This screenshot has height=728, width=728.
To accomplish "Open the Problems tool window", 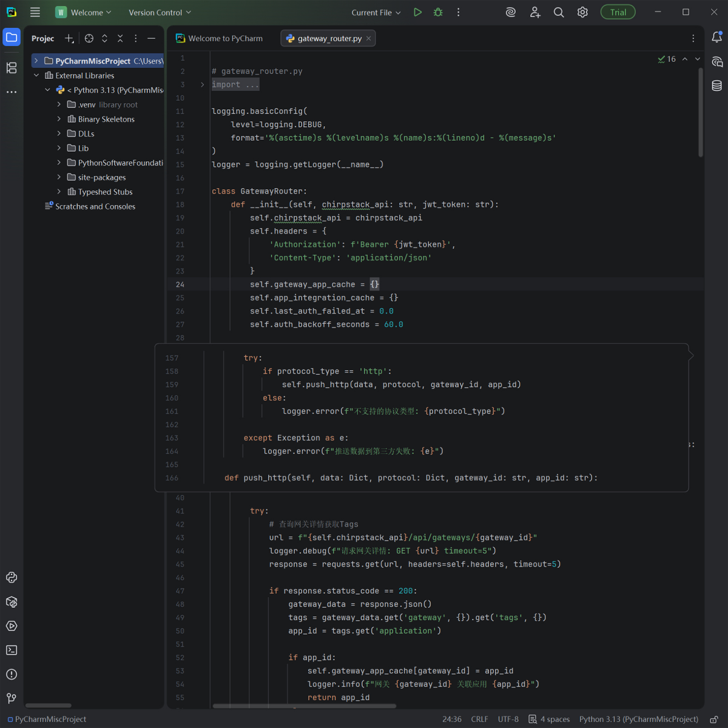I will 12,675.
